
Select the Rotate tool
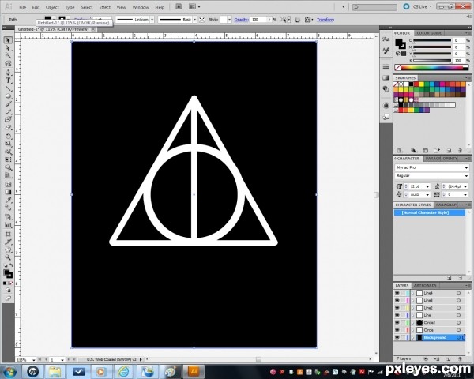pyautogui.click(x=8, y=136)
